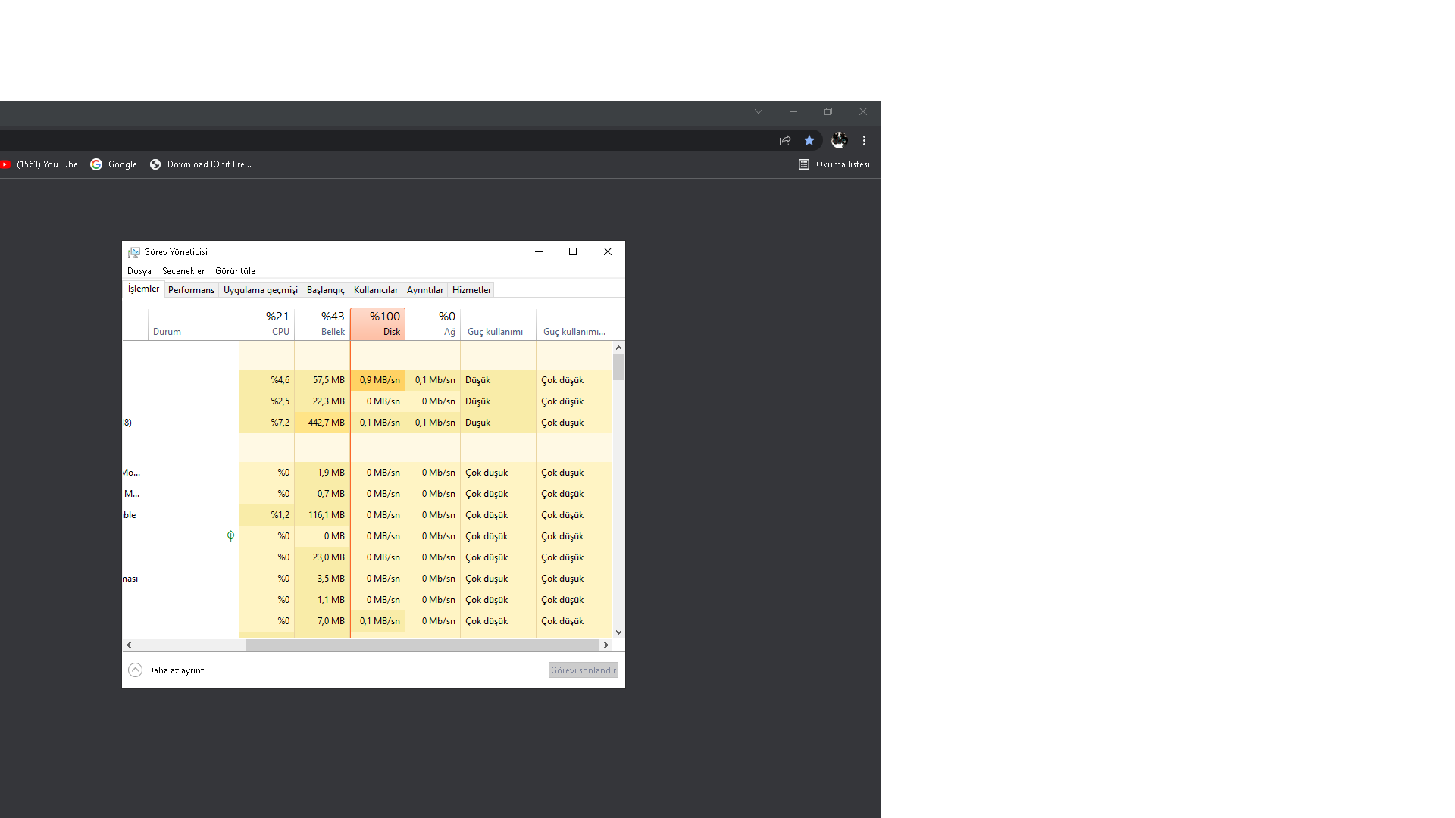Switch to the Kullanıcılar tab
Image resolution: width=1455 pixels, height=818 pixels.
click(x=376, y=290)
